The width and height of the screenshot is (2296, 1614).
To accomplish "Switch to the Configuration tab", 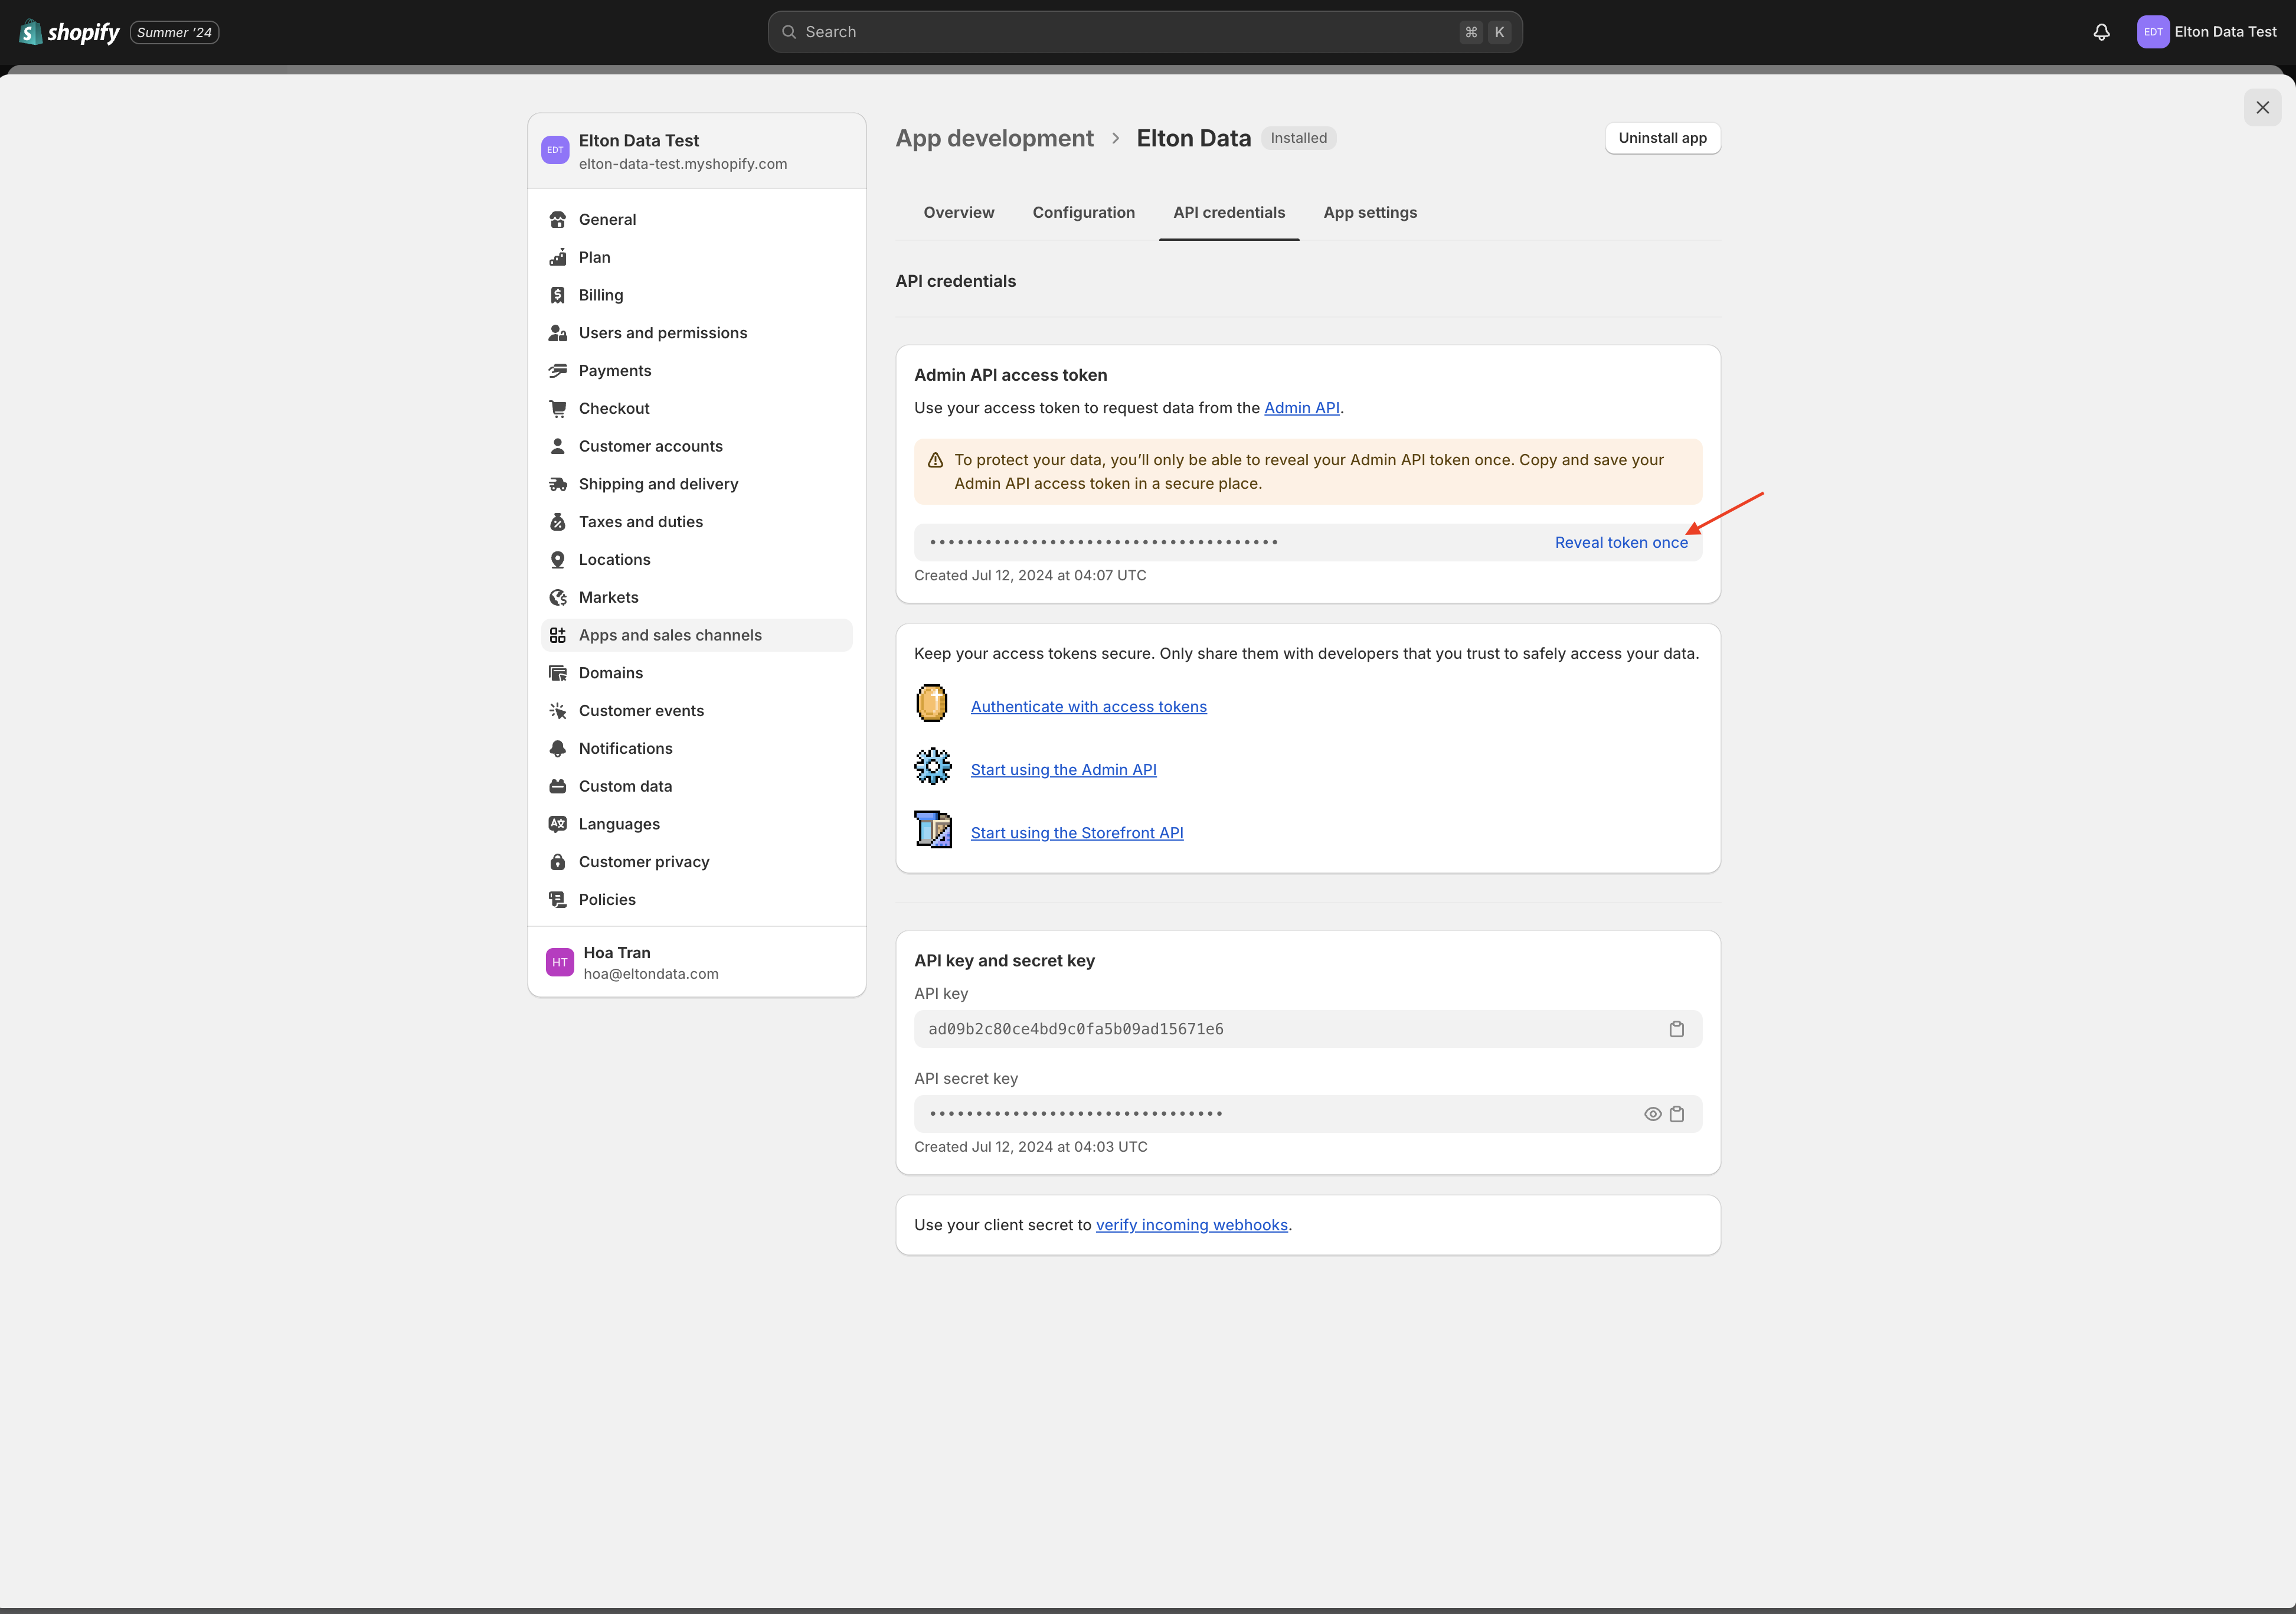I will click(x=1084, y=212).
